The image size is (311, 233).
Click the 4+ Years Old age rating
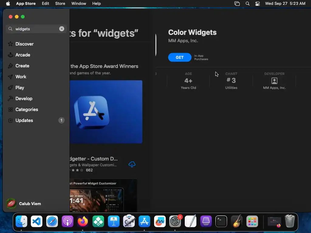click(188, 81)
